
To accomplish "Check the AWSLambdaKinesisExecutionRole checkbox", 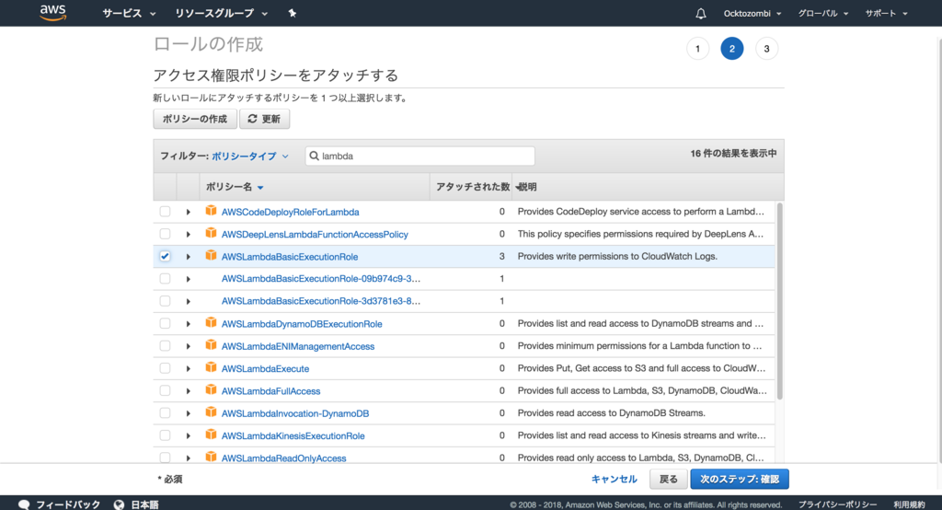I will tap(165, 435).
